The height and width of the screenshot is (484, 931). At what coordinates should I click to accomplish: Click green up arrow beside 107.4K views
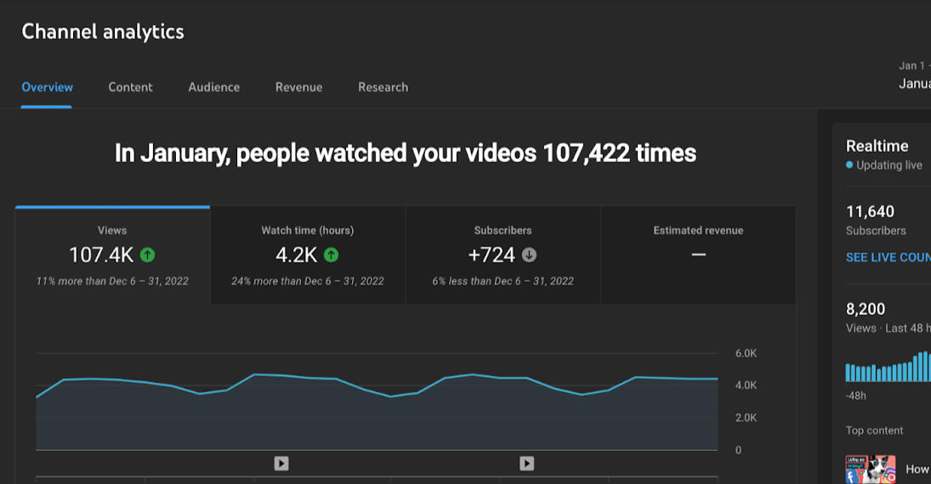[148, 254]
